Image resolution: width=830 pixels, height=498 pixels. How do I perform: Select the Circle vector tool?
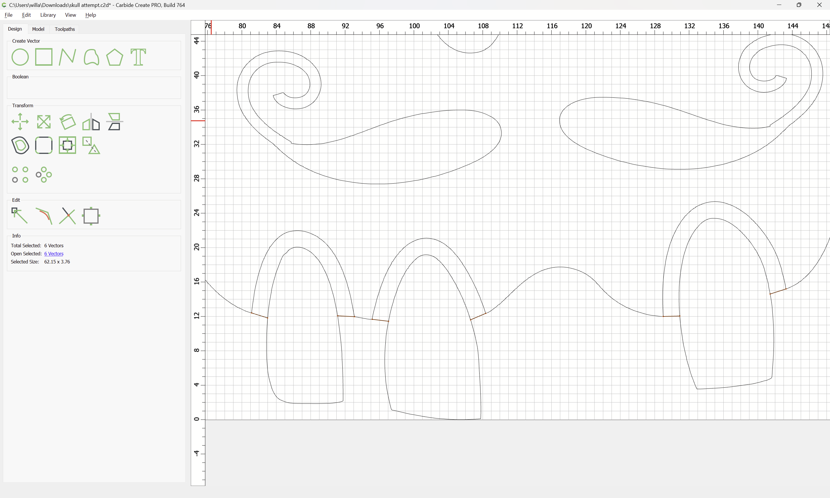[20, 57]
